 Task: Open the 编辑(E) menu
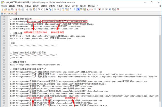pos(12,6)
